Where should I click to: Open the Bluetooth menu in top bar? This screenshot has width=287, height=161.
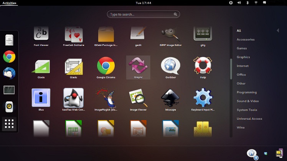click(247, 3)
